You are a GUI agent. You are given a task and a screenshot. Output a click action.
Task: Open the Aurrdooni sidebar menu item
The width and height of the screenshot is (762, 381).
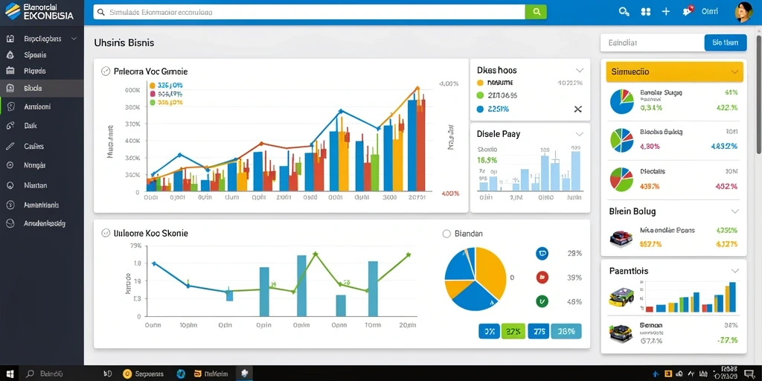tap(37, 106)
